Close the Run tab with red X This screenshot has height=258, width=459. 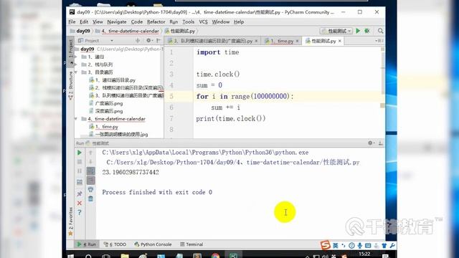80,203
